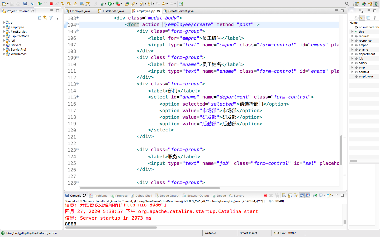The height and width of the screenshot is (237, 380).
Task: Collapse all in the Variables view
Action: 368,18
